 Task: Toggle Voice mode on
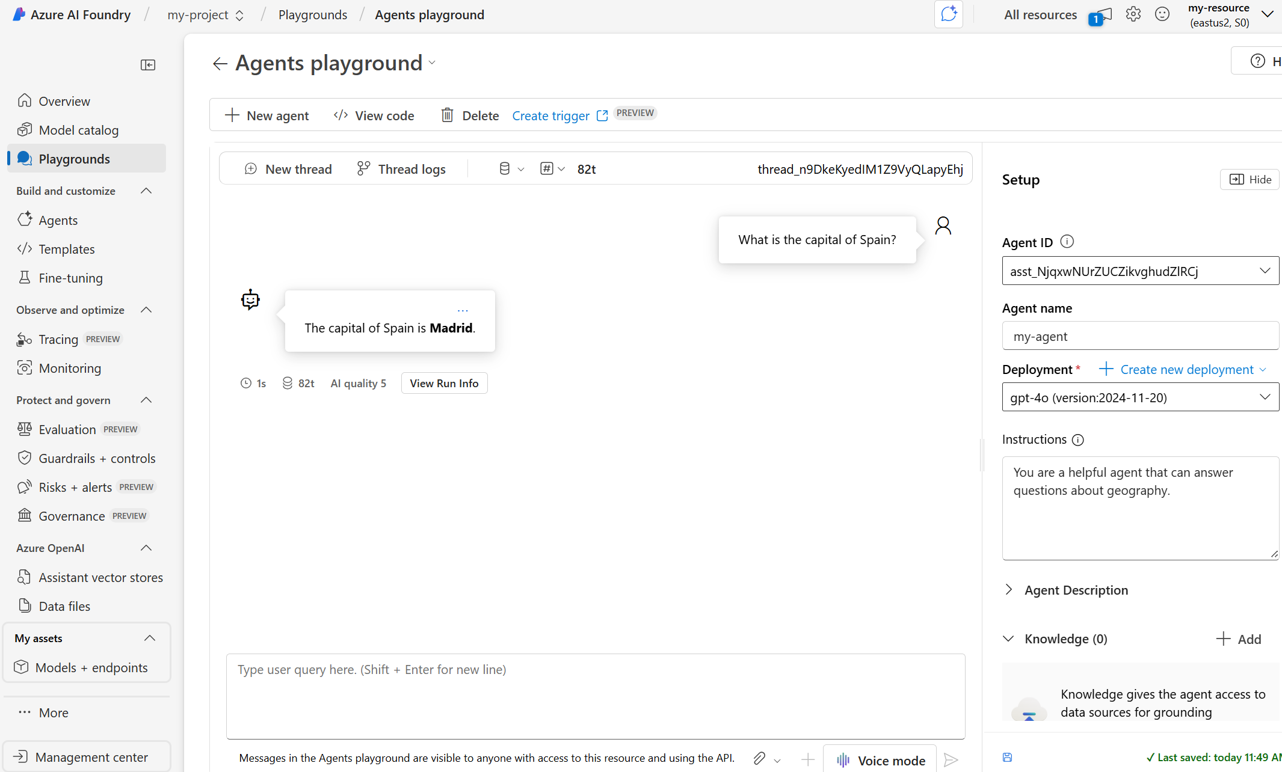[880, 760]
